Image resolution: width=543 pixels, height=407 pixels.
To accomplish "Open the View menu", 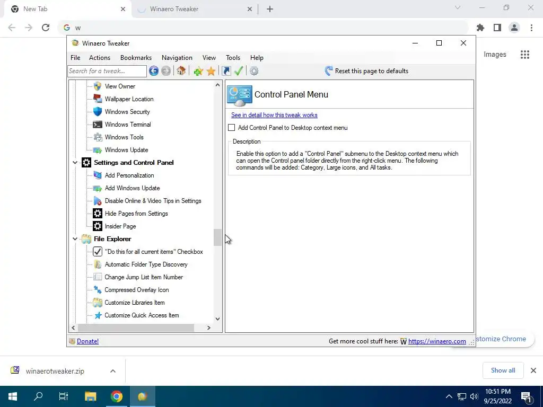I will pyautogui.click(x=209, y=58).
